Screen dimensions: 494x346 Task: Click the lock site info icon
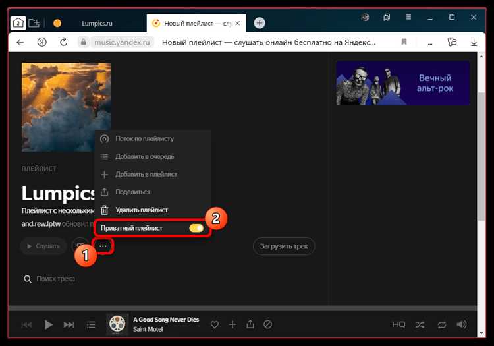tap(84, 42)
